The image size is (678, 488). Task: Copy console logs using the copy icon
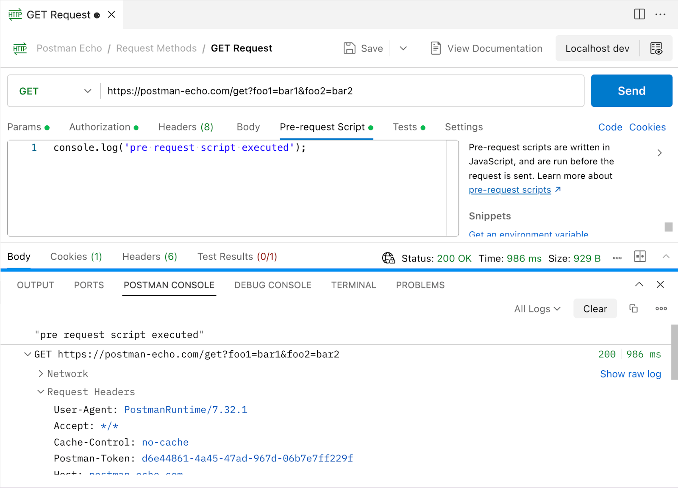pos(634,308)
